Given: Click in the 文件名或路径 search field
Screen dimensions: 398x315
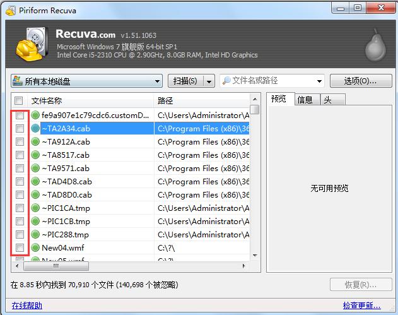Looking at the screenshot, I should coord(272,81).
